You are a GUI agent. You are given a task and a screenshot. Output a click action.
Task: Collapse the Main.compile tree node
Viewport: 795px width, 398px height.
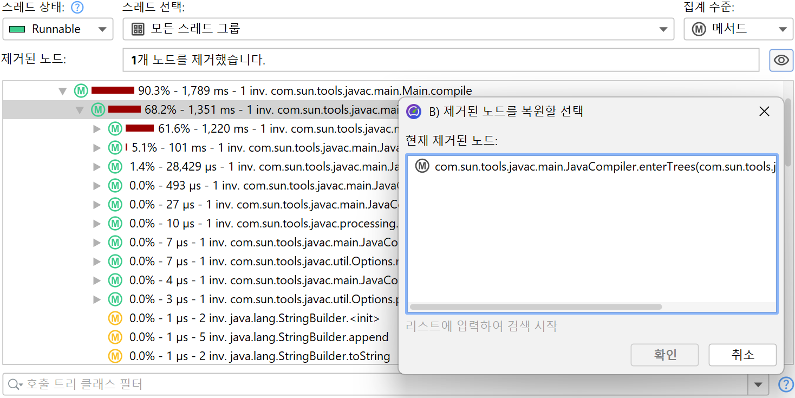[x=63, y=91]
